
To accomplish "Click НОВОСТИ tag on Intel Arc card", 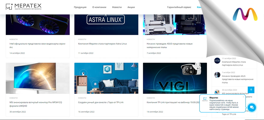I will click(13, 39).
